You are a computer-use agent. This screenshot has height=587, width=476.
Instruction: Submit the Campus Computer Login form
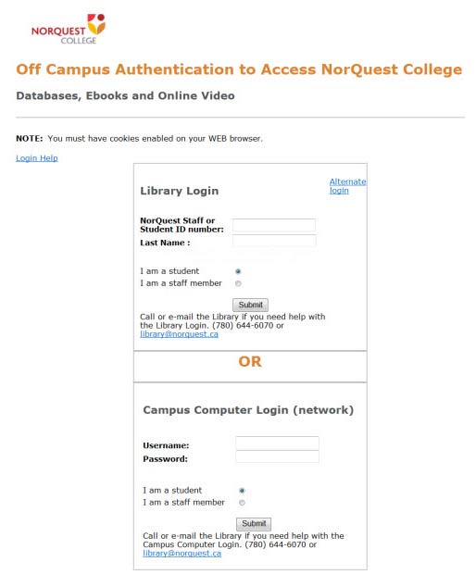click(254, 524)
